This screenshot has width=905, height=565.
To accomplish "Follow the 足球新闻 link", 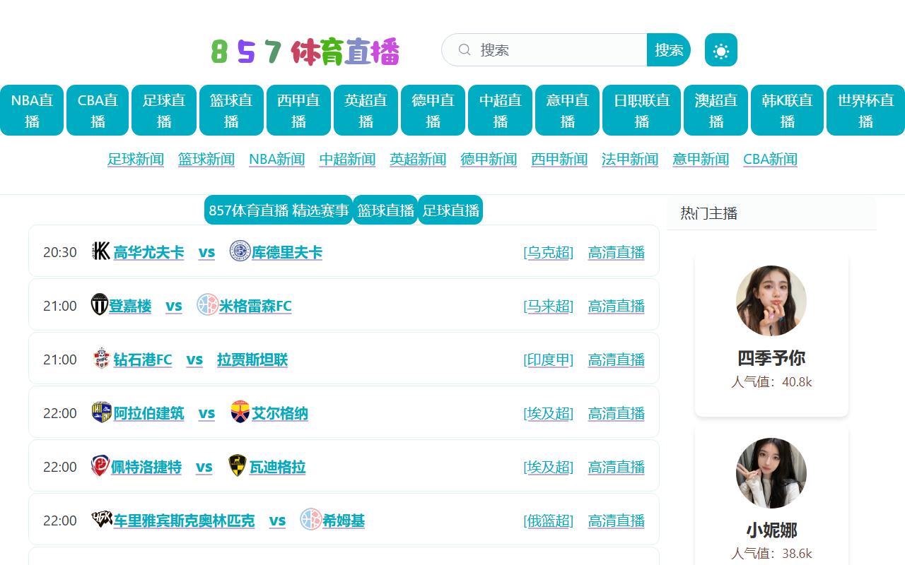I will tap(136, 159).
